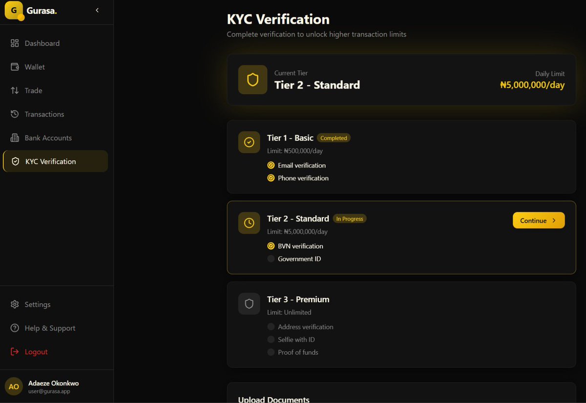The image size is (586, 403).
Task: Click the Current Tier shield icon
Action: [252, 80]
